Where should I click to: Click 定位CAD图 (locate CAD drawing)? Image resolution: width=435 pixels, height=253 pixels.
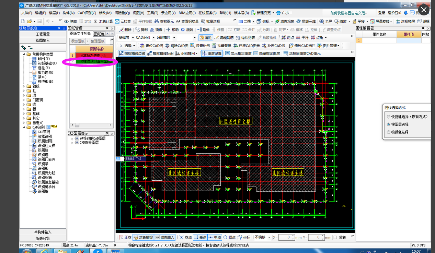pyautogui.click(x=151, y=46)
